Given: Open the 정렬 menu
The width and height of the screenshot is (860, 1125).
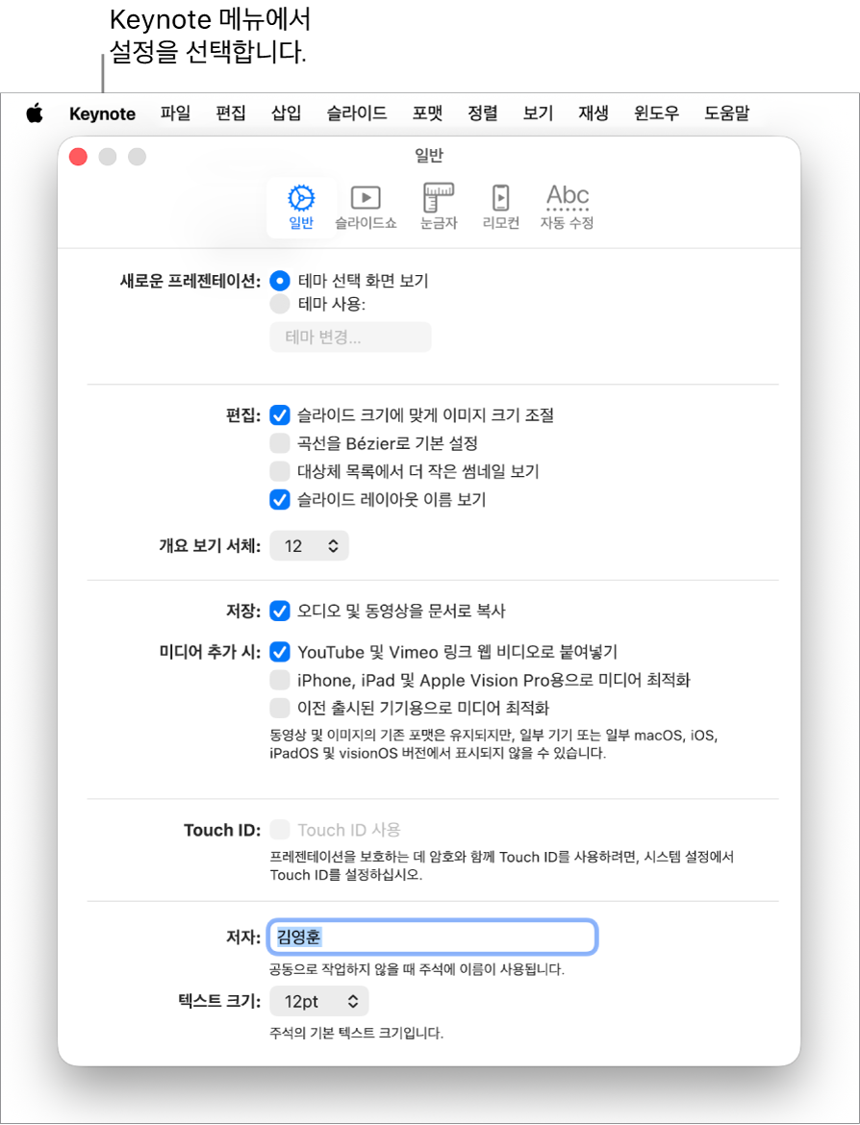Looking at the screenshot, I should click(x=483, y=113).
